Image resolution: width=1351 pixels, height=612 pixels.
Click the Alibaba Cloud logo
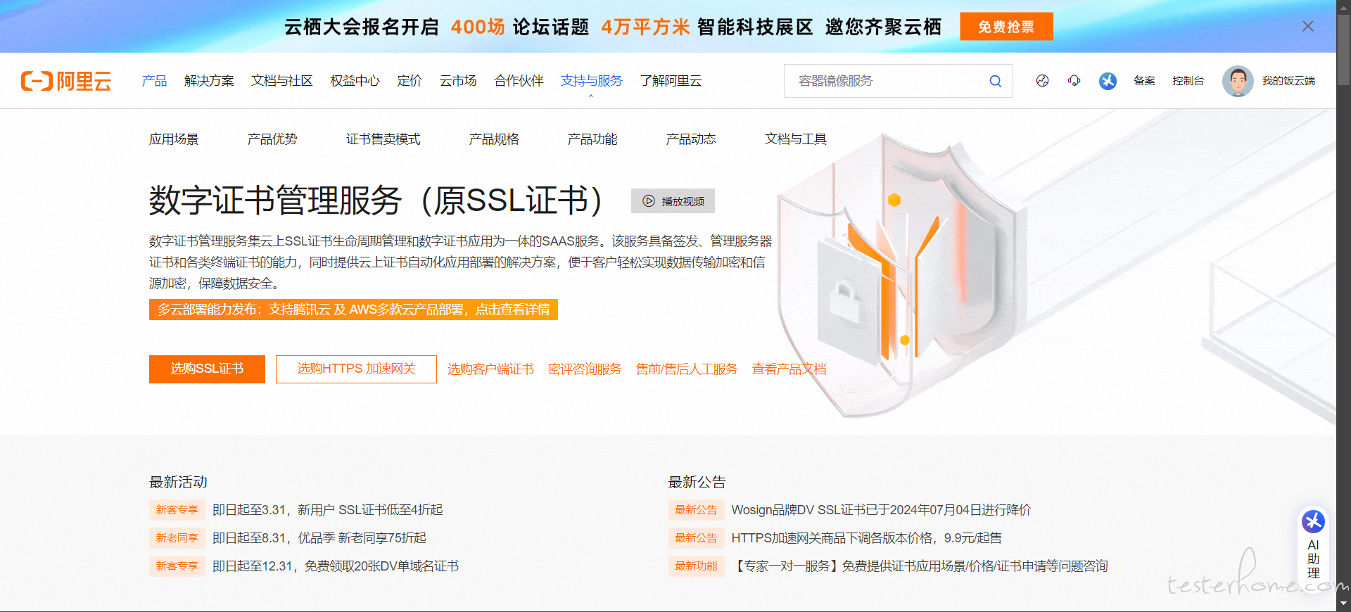coord(66,81)
